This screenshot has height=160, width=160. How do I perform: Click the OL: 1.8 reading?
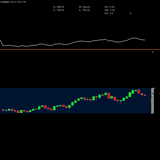[109, 13]
